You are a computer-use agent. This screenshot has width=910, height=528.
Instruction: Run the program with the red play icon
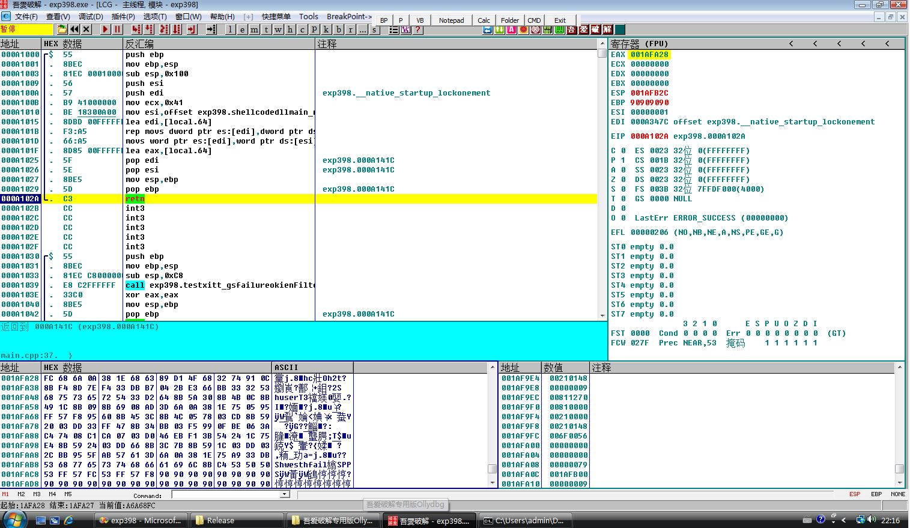[x=105, y=29]
